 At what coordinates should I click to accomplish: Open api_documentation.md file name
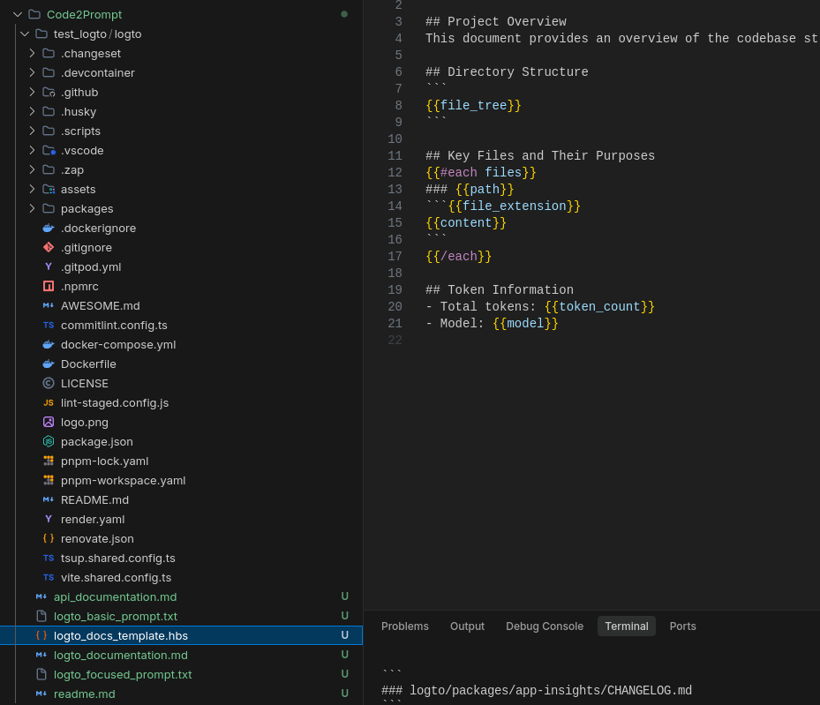(x=115, y=596)
